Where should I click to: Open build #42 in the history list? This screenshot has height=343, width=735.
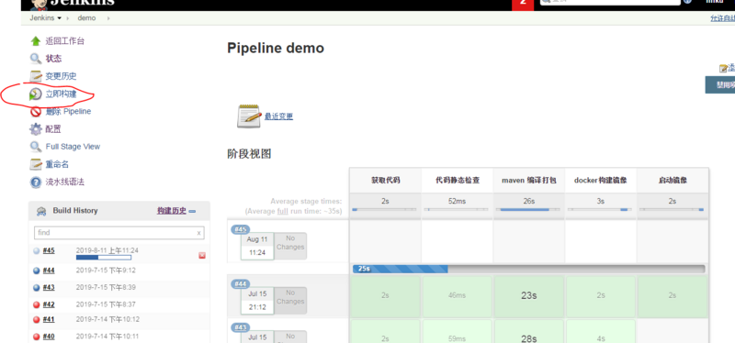click(49, 304)
